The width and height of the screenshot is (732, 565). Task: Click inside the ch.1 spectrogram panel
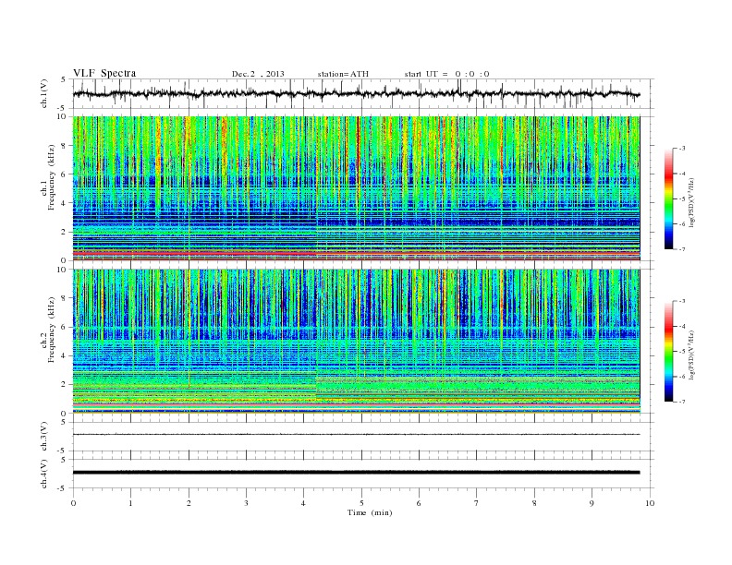[x=356, y=188]
